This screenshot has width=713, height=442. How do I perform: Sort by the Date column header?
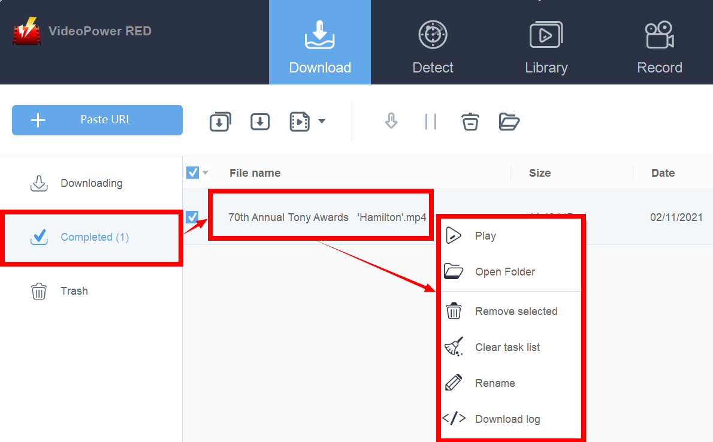point(663,173)
